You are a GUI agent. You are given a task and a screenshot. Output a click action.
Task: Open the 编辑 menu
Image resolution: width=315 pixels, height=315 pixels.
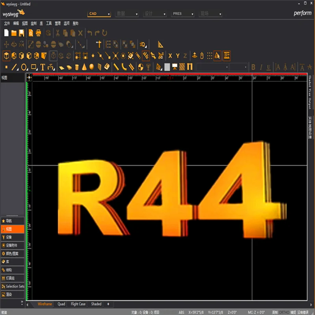[x=16, y=23]
